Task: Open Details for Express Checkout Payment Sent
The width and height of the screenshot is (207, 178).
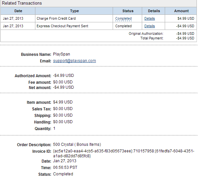Action: [150, 26]
